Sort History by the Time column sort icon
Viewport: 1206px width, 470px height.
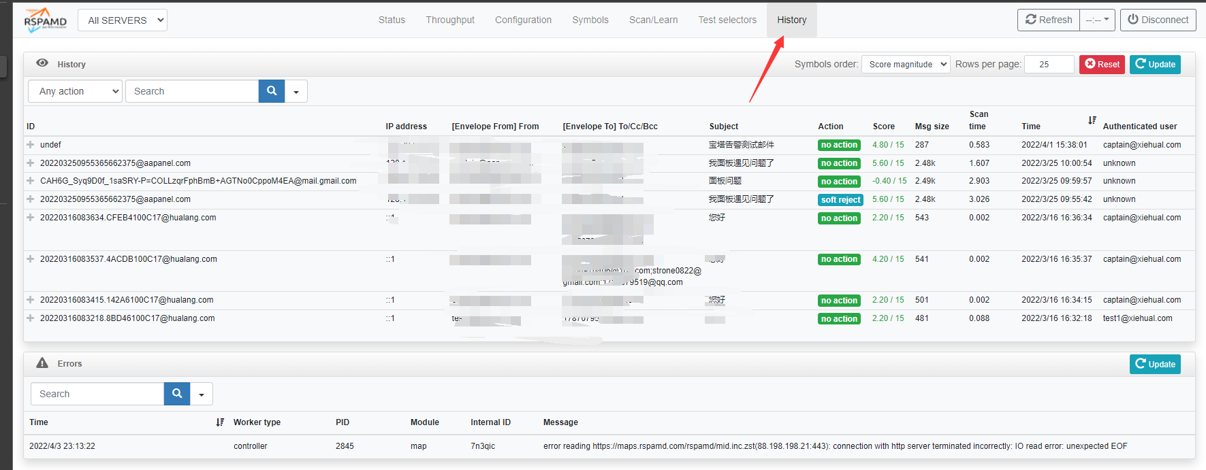tap(1092, 120)
